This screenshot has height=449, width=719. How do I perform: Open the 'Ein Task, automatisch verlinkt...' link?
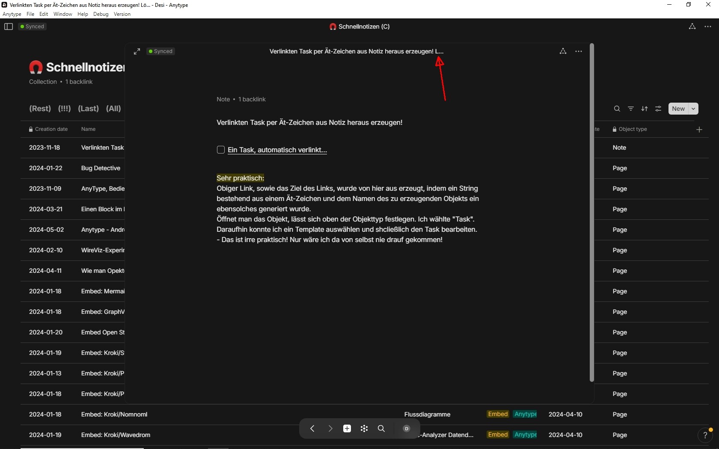pyautogui.click(x=277, y=150)
